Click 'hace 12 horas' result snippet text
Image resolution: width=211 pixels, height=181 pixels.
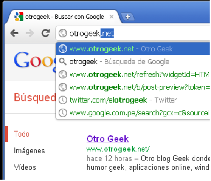[x=109, y=158]
